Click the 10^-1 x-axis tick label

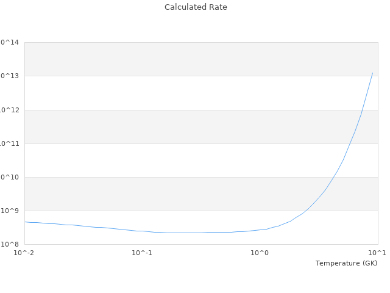[142, 253]
